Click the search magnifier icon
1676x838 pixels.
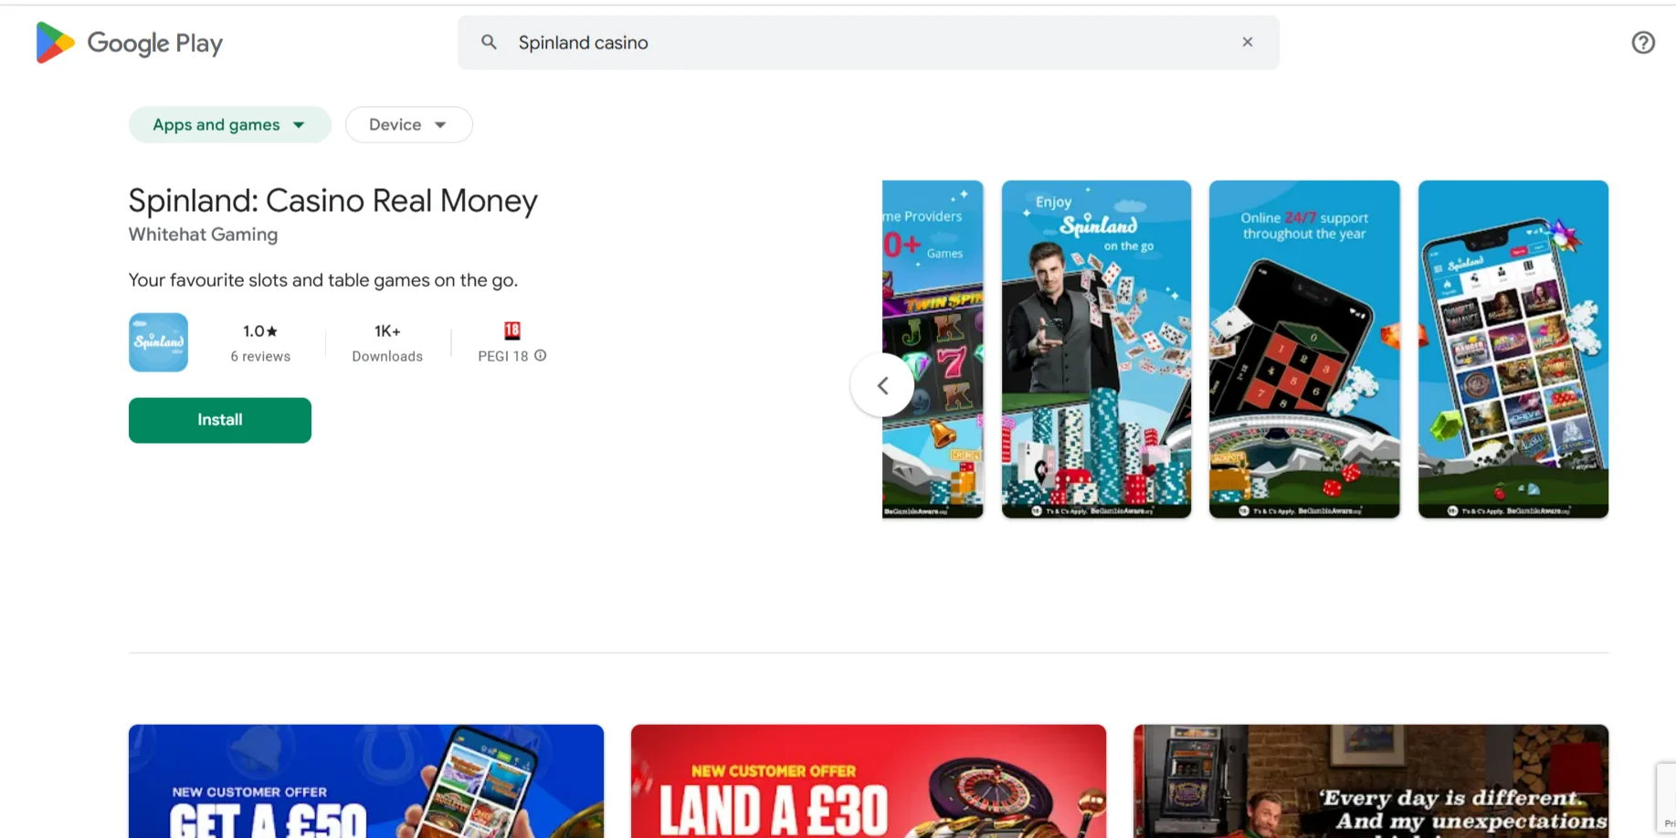tap(489, 42)
